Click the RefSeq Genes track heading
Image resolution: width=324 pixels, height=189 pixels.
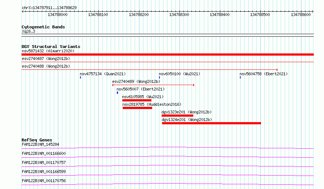tap(37, 140)
